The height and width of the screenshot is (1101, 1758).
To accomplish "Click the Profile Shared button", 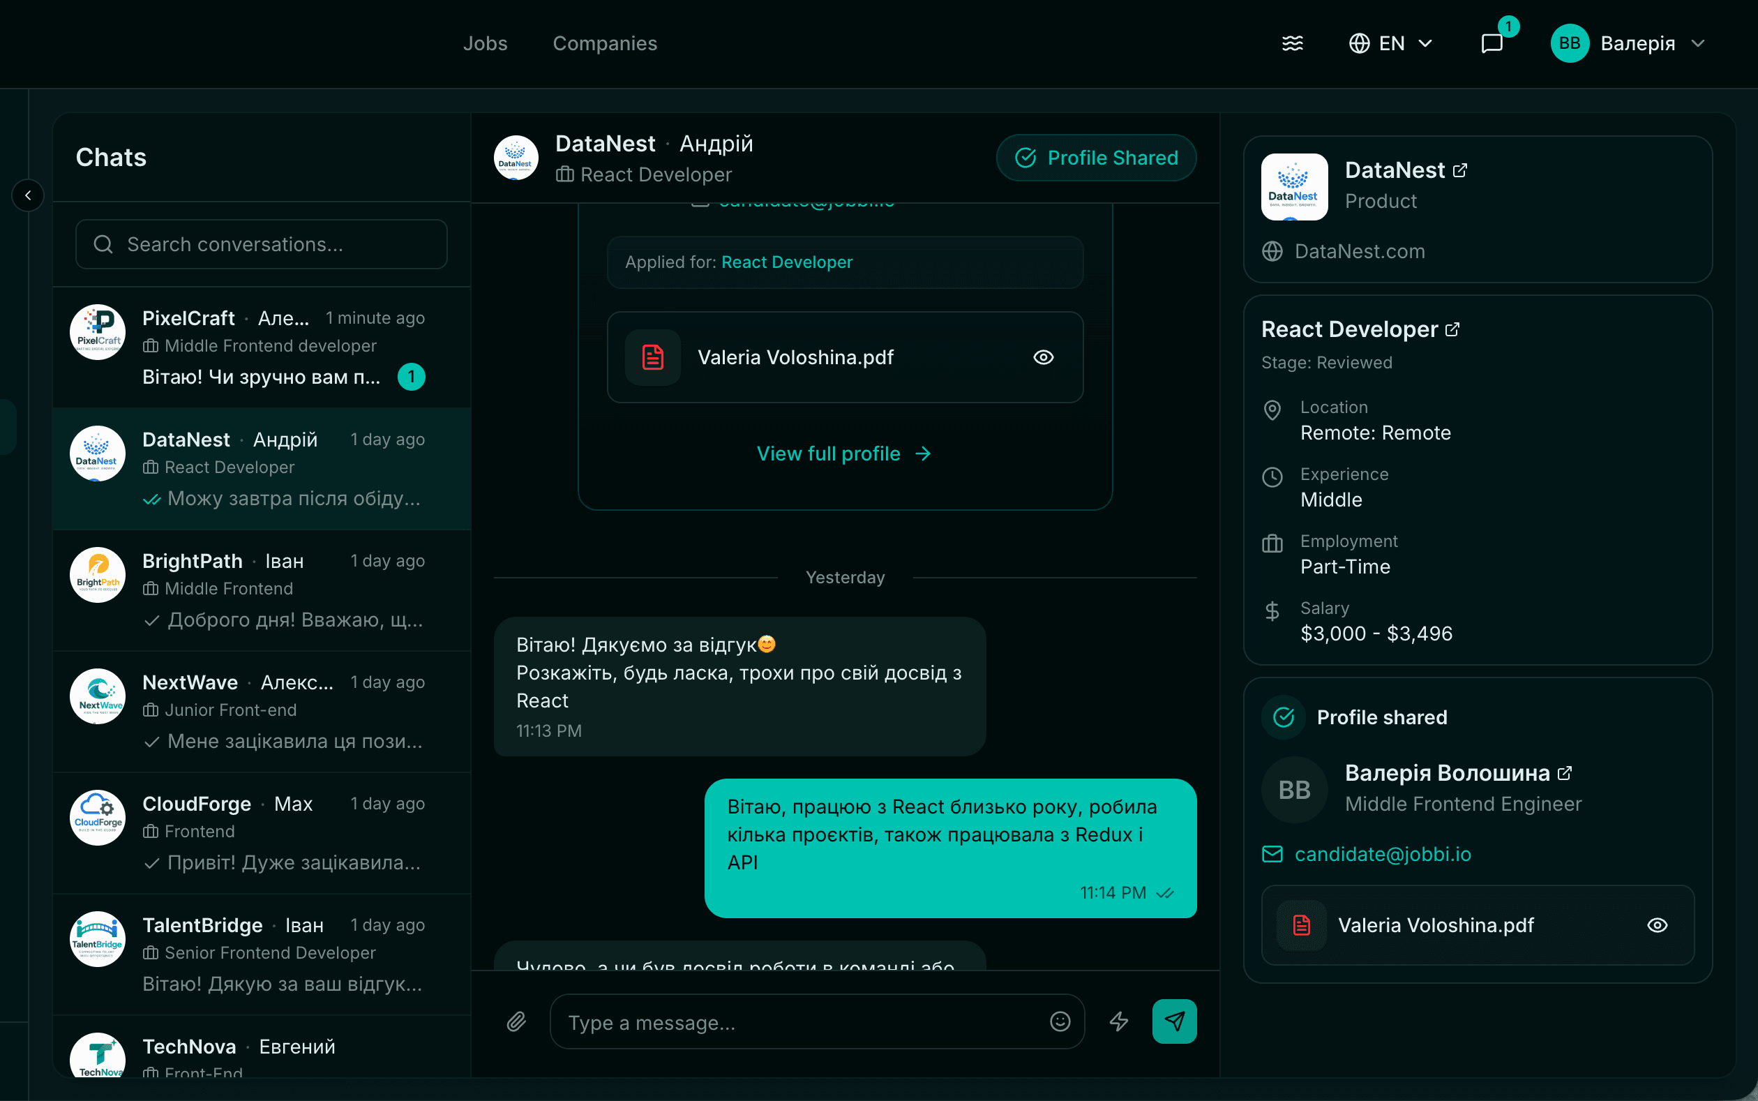I will (1095, 158).
